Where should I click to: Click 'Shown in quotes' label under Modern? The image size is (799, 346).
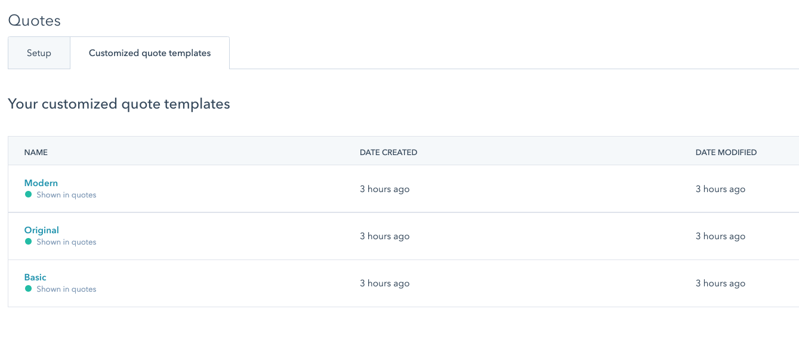pos(66,195)
